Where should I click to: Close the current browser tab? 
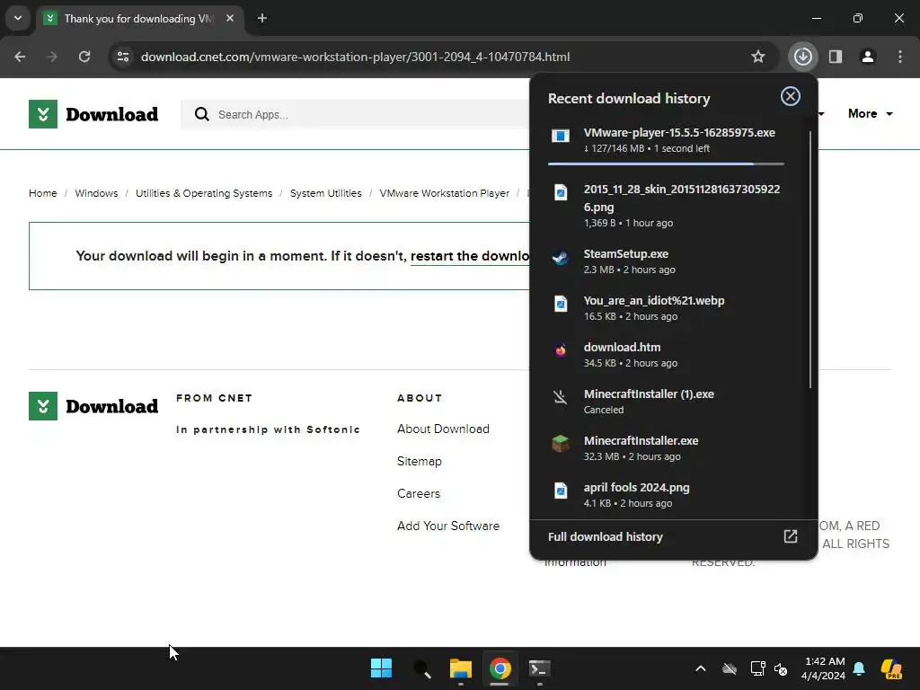click(x=230, y=18)
